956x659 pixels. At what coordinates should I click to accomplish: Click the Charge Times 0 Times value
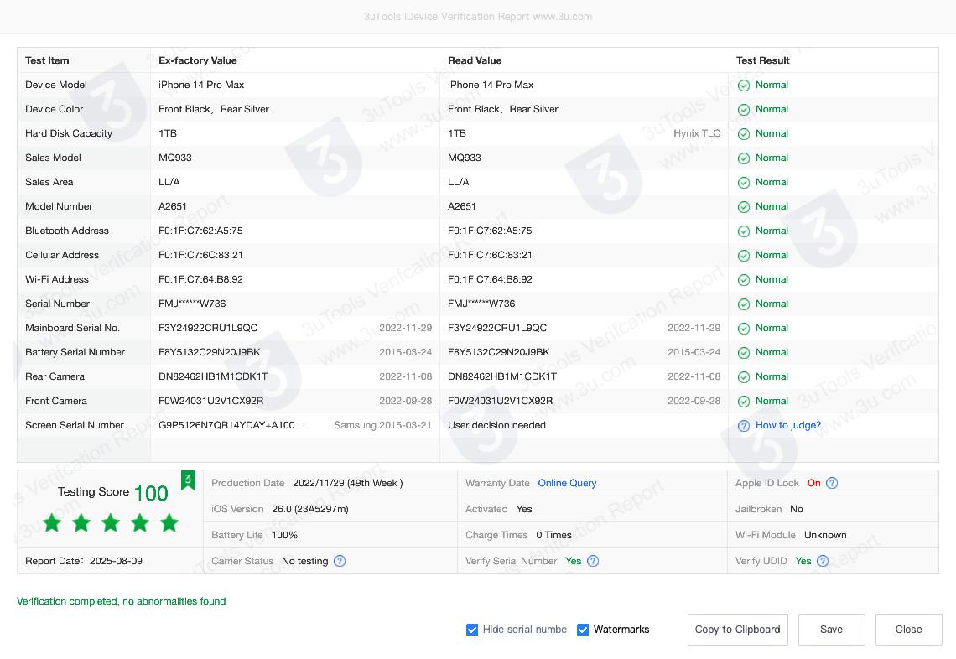coord(553,535)
